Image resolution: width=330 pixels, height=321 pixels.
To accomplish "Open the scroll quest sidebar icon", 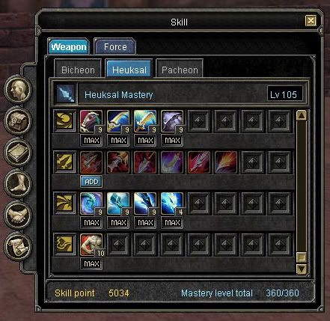I will click(x=18, y=246).
